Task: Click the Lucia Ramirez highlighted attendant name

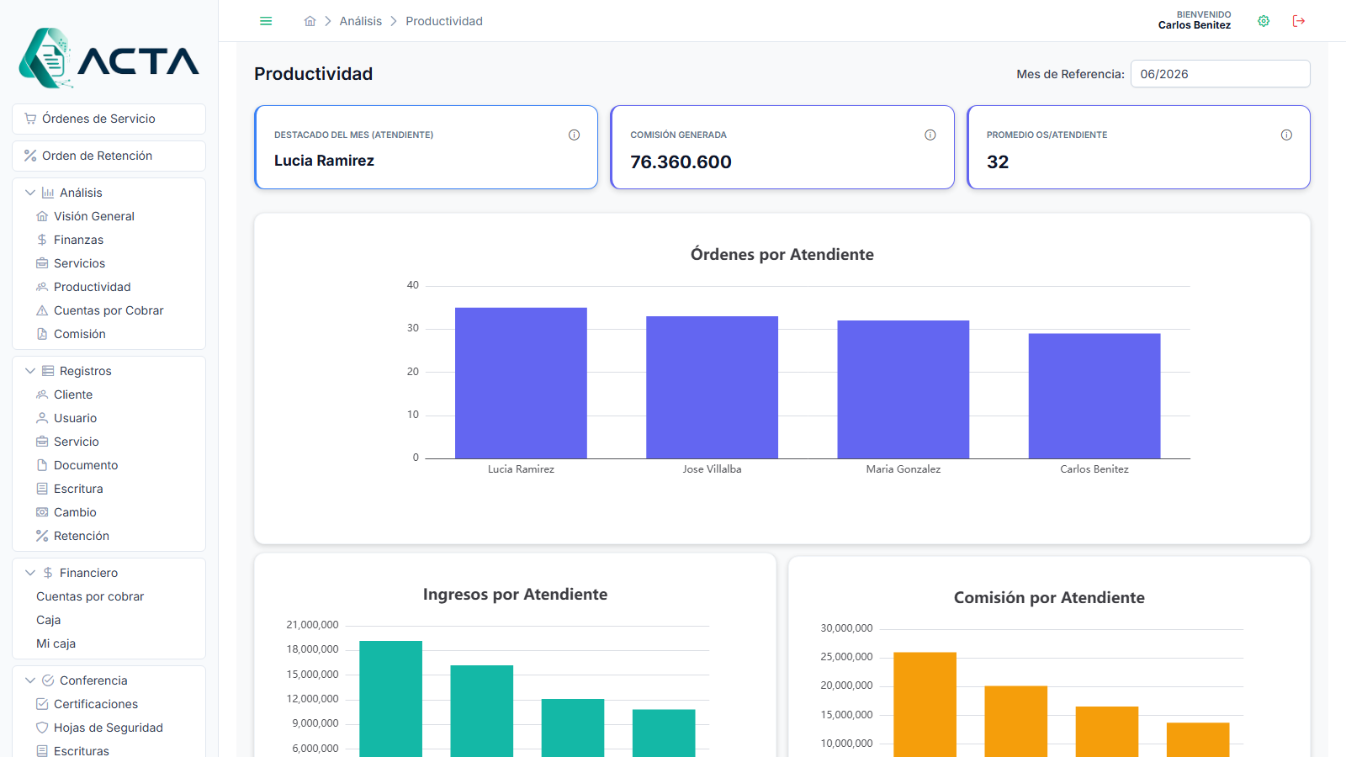Action: [x=325, y=161]
